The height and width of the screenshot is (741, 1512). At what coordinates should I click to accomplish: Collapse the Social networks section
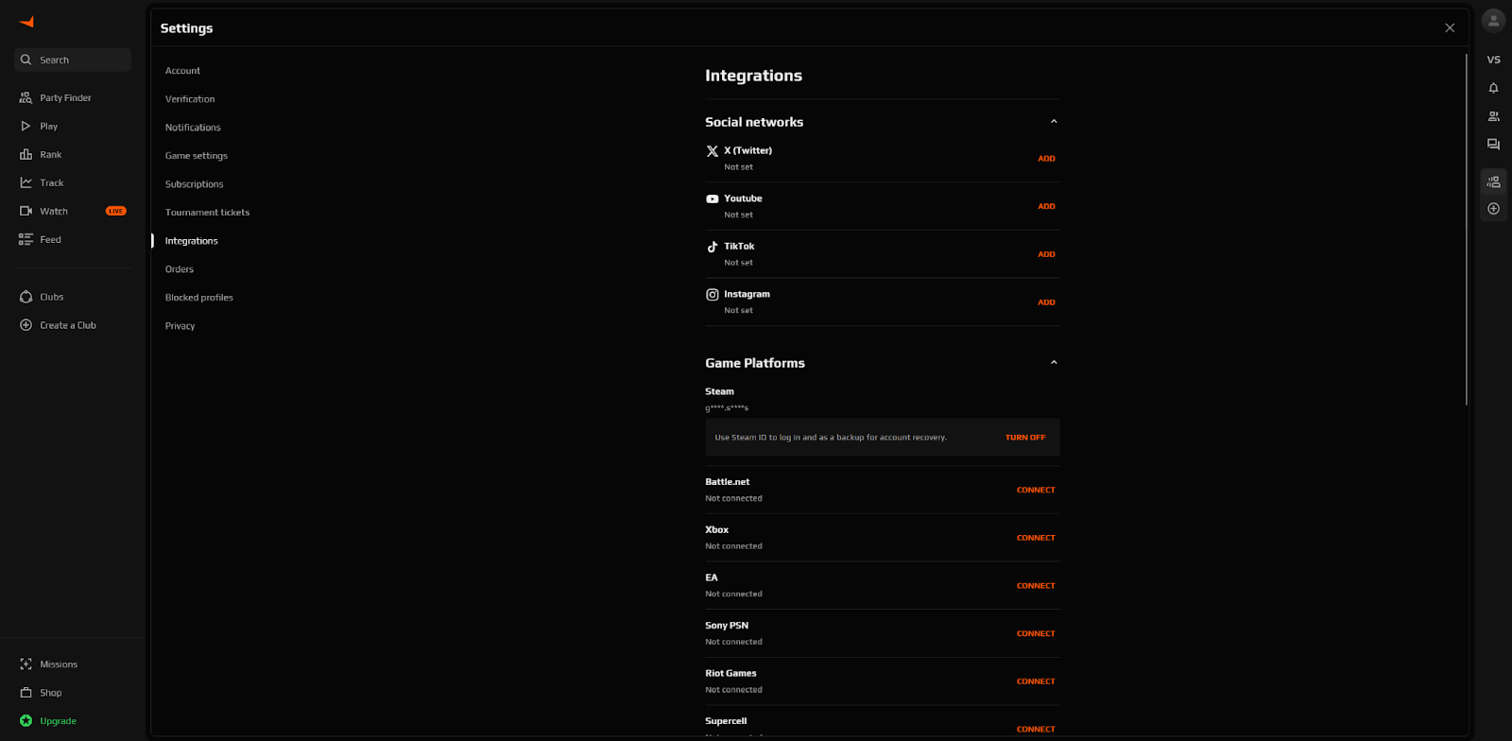[1054, 122]
